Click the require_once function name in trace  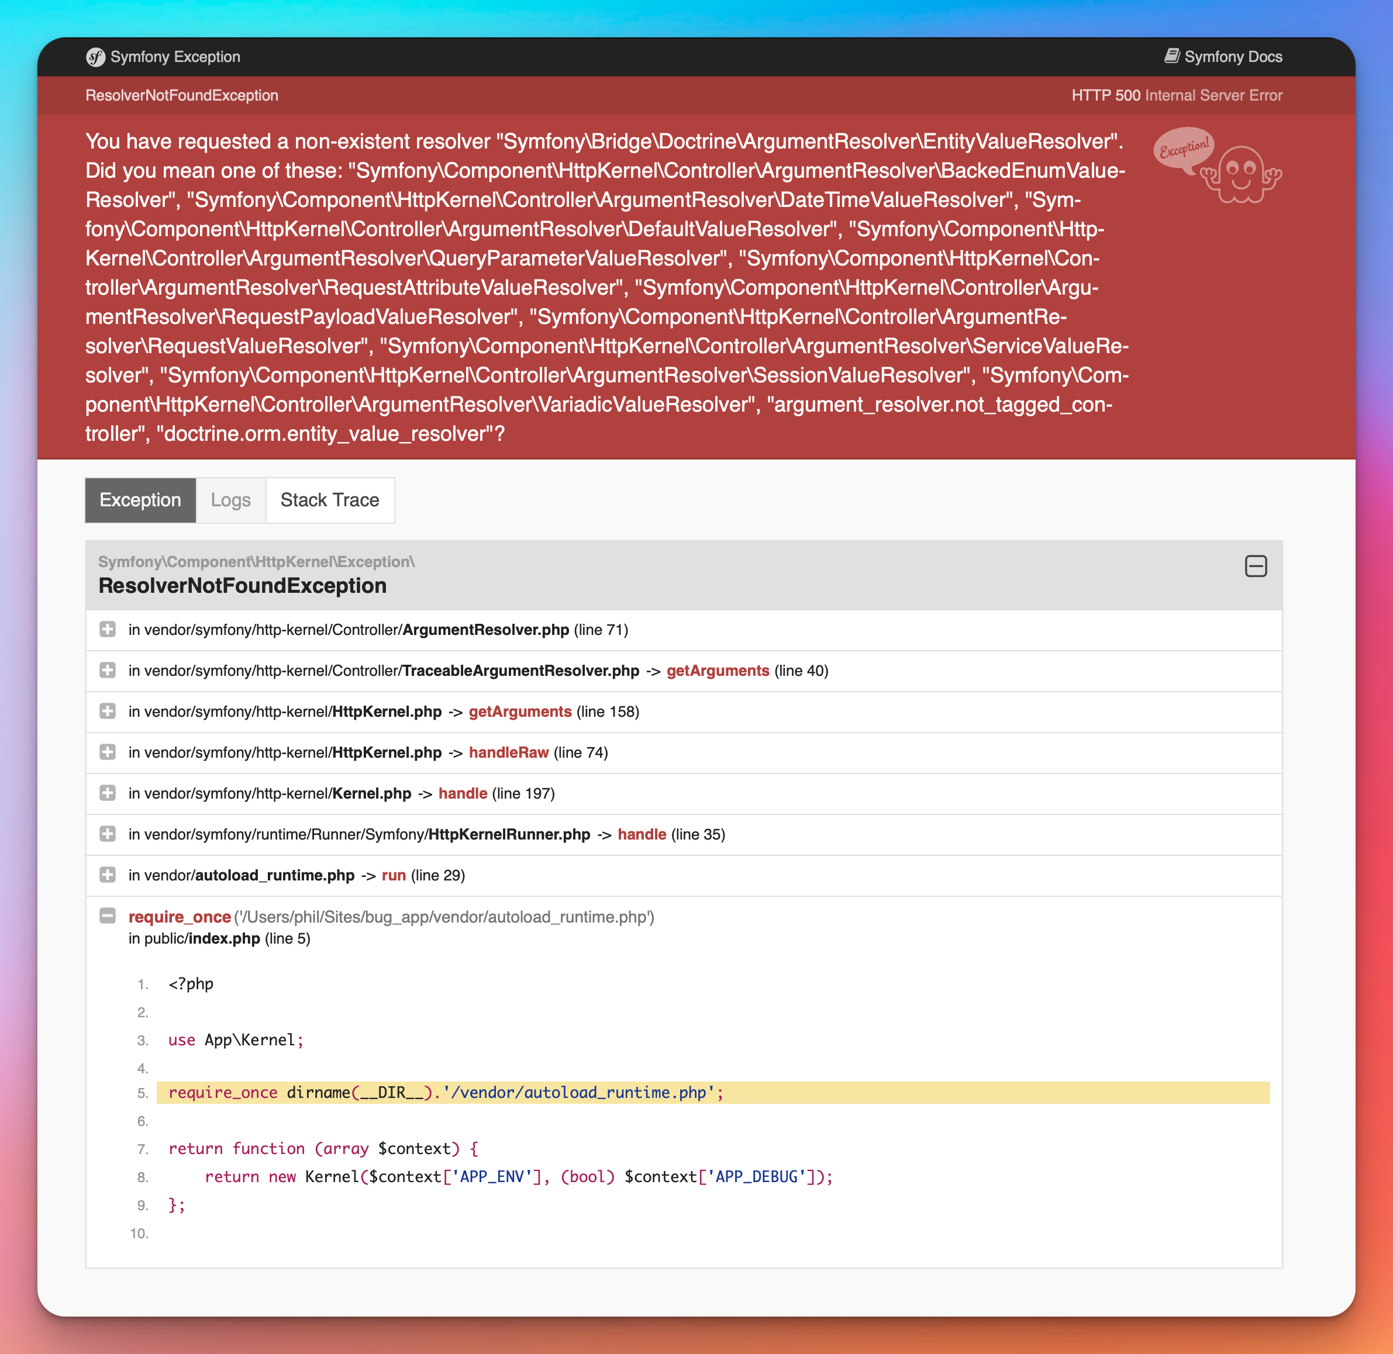(180, 917)
